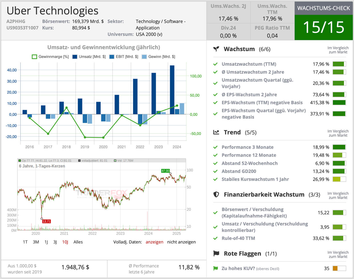The height and width of the screenshot is (279, 354).
Task: Click the WKN A2PHHG
Action: (x=16, y=21)
